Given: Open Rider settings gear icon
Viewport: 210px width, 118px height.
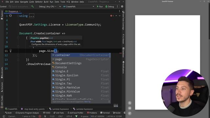Looking at the screenshot, I should tap(122, 7).
